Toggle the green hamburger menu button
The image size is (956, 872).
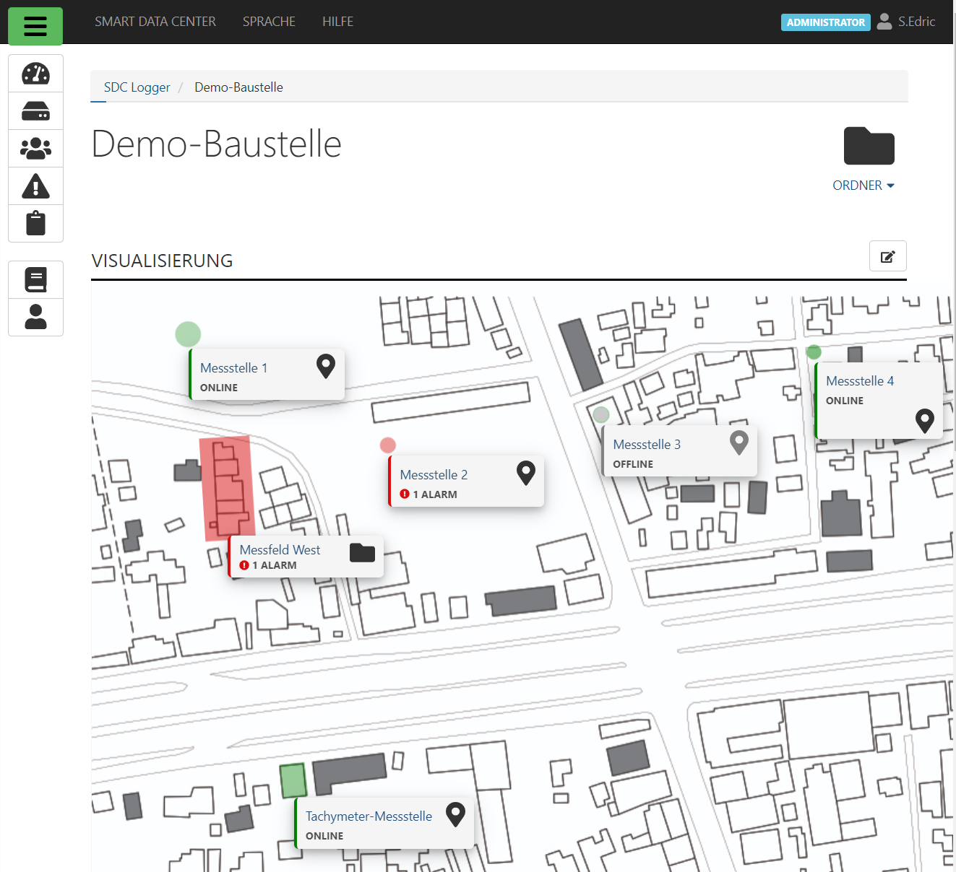tap(35, 27)
